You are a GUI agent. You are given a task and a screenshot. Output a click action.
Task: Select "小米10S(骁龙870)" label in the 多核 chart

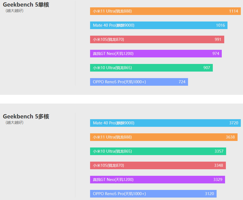(109, 165)
